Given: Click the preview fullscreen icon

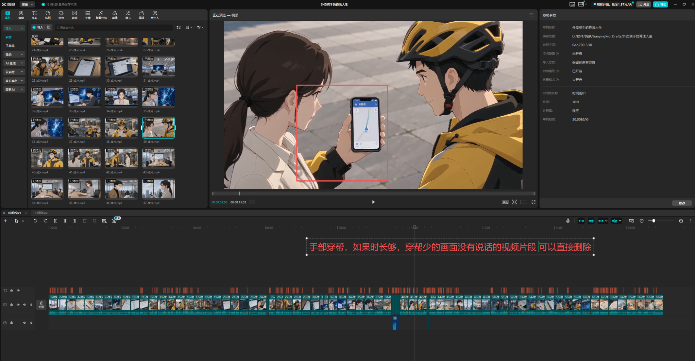Looking at the screenshot, I should [x=534, y=202].
